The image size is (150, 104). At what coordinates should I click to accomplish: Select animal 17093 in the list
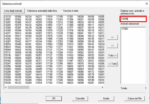(x=49, y=44)
